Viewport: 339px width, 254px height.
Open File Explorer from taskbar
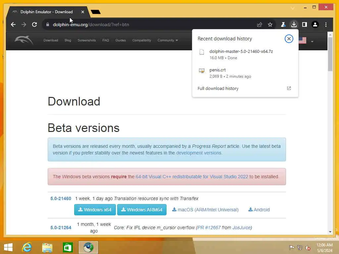[x=47, y=247]
